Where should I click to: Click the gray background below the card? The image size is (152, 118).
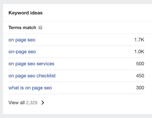click(76, 116)
